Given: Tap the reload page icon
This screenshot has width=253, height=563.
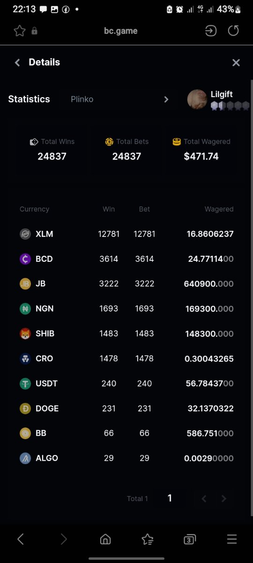Looking at the screenshot, I should [x=233, y=31].
